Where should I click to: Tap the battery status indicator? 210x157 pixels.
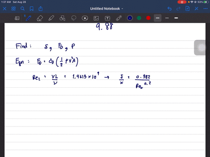(x=206, y=2)
